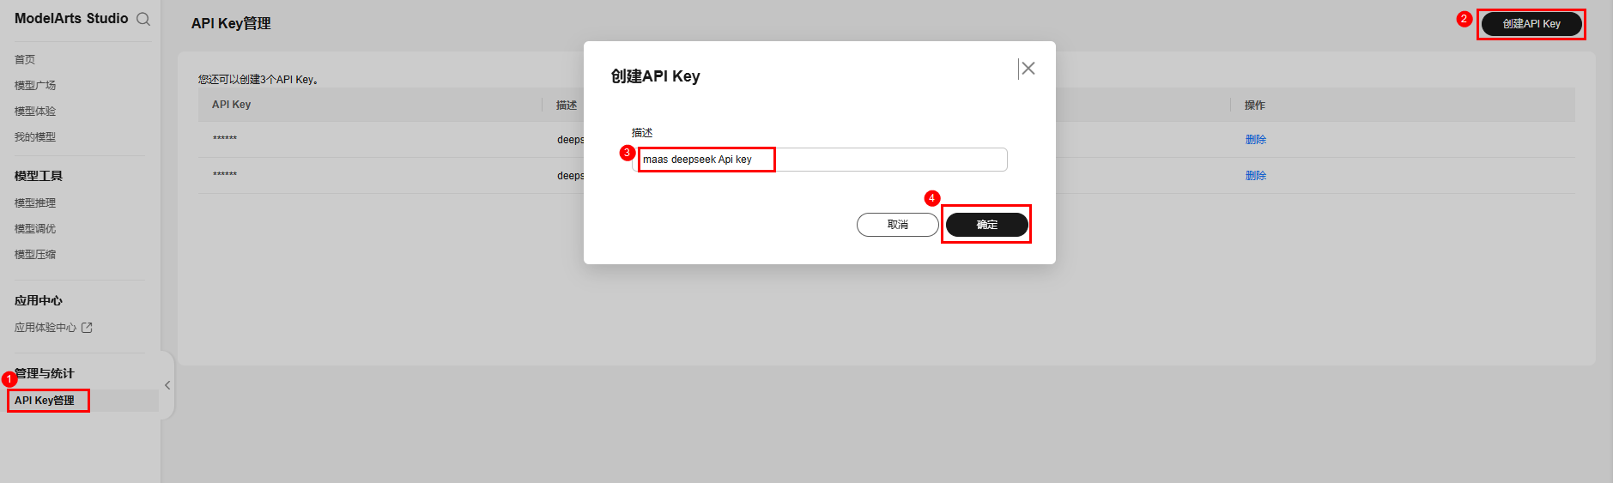This screenshot has width=1613, height=483.
Task: Go to 首页 in sidebar
Action: [x=25, y=59]
